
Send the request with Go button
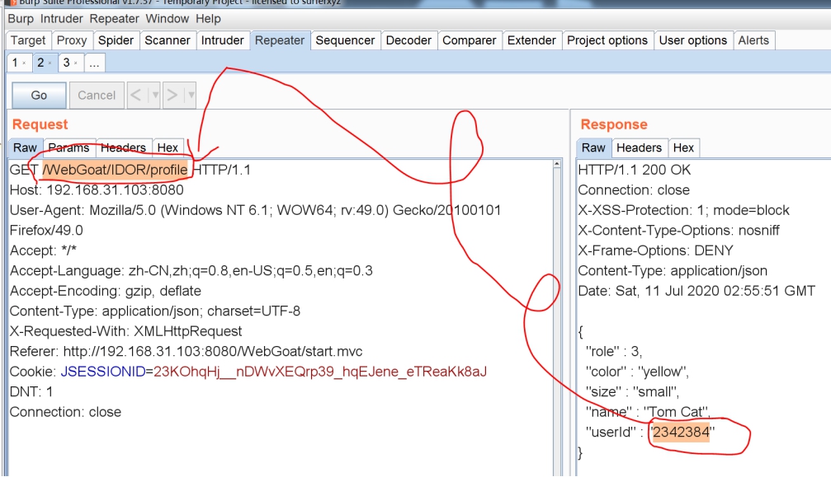[39, 96]
